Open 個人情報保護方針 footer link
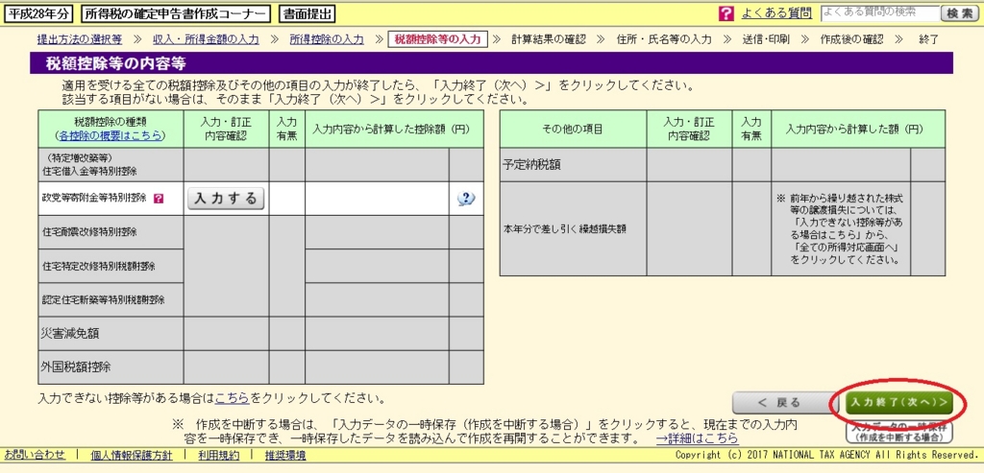 coord(131,455)
